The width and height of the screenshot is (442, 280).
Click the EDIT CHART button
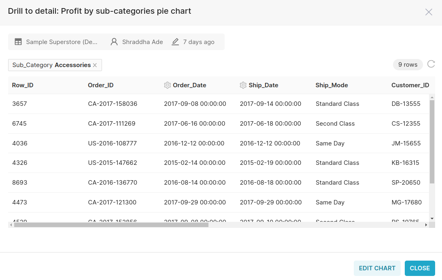tap(377, 268)
